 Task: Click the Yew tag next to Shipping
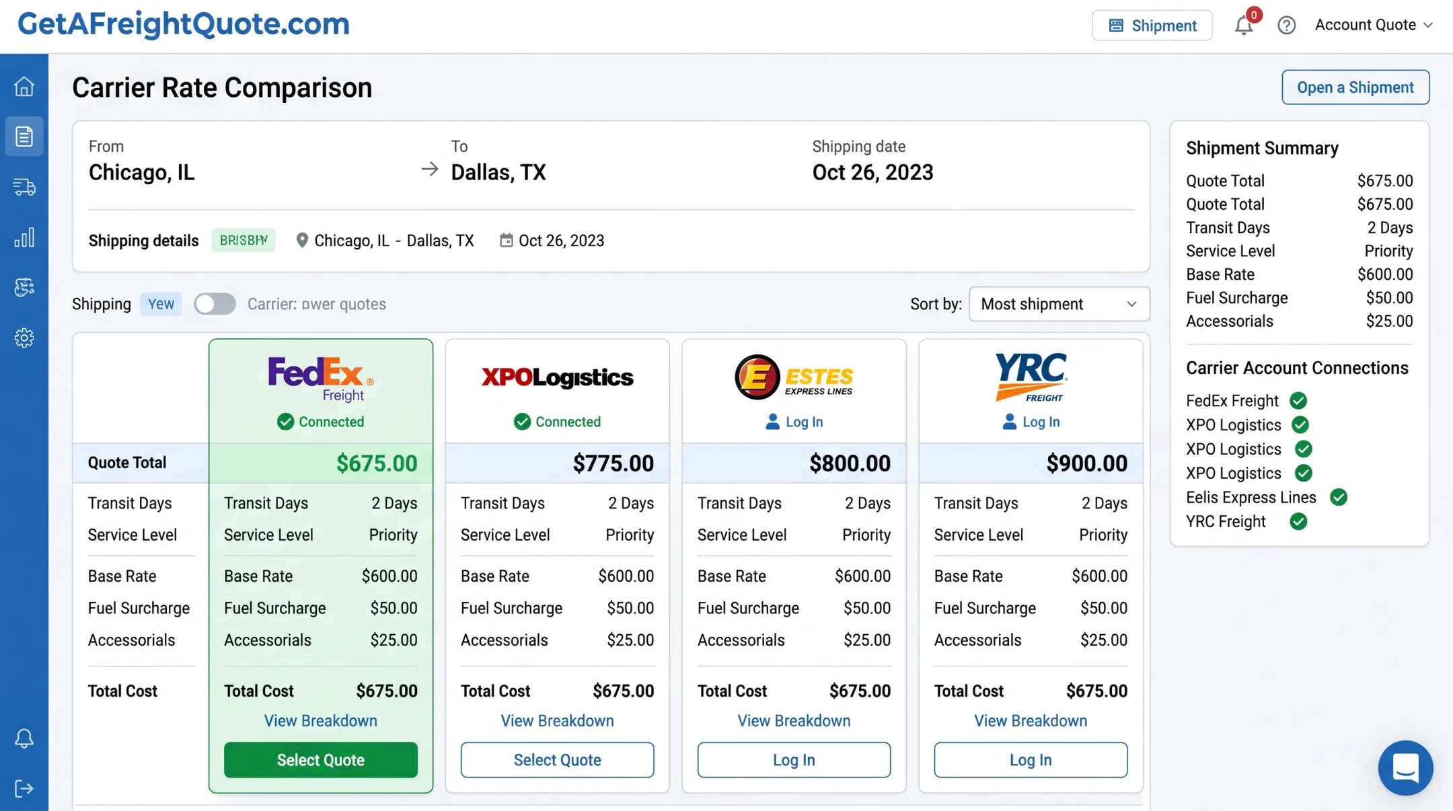tap(161, 304)
